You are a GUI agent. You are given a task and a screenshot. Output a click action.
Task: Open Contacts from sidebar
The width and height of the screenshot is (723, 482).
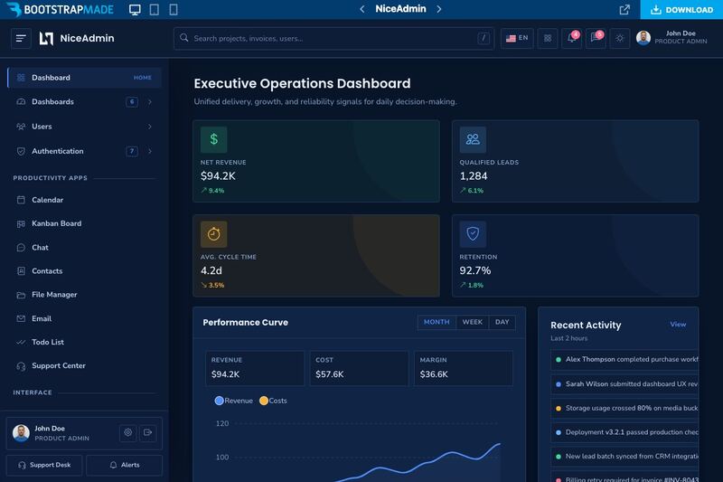(84, 271)
